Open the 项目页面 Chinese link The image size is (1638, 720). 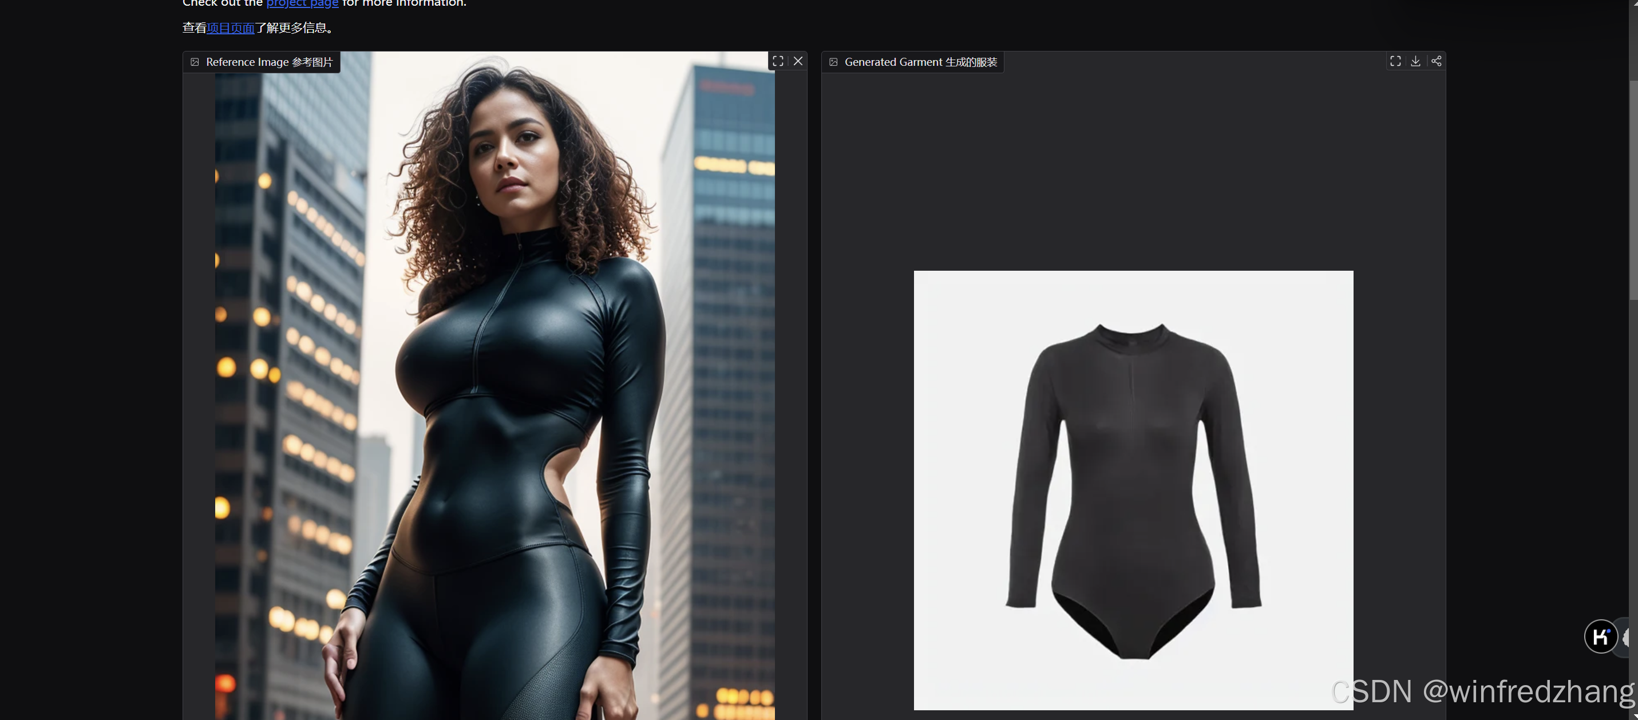tap(230, 28)
